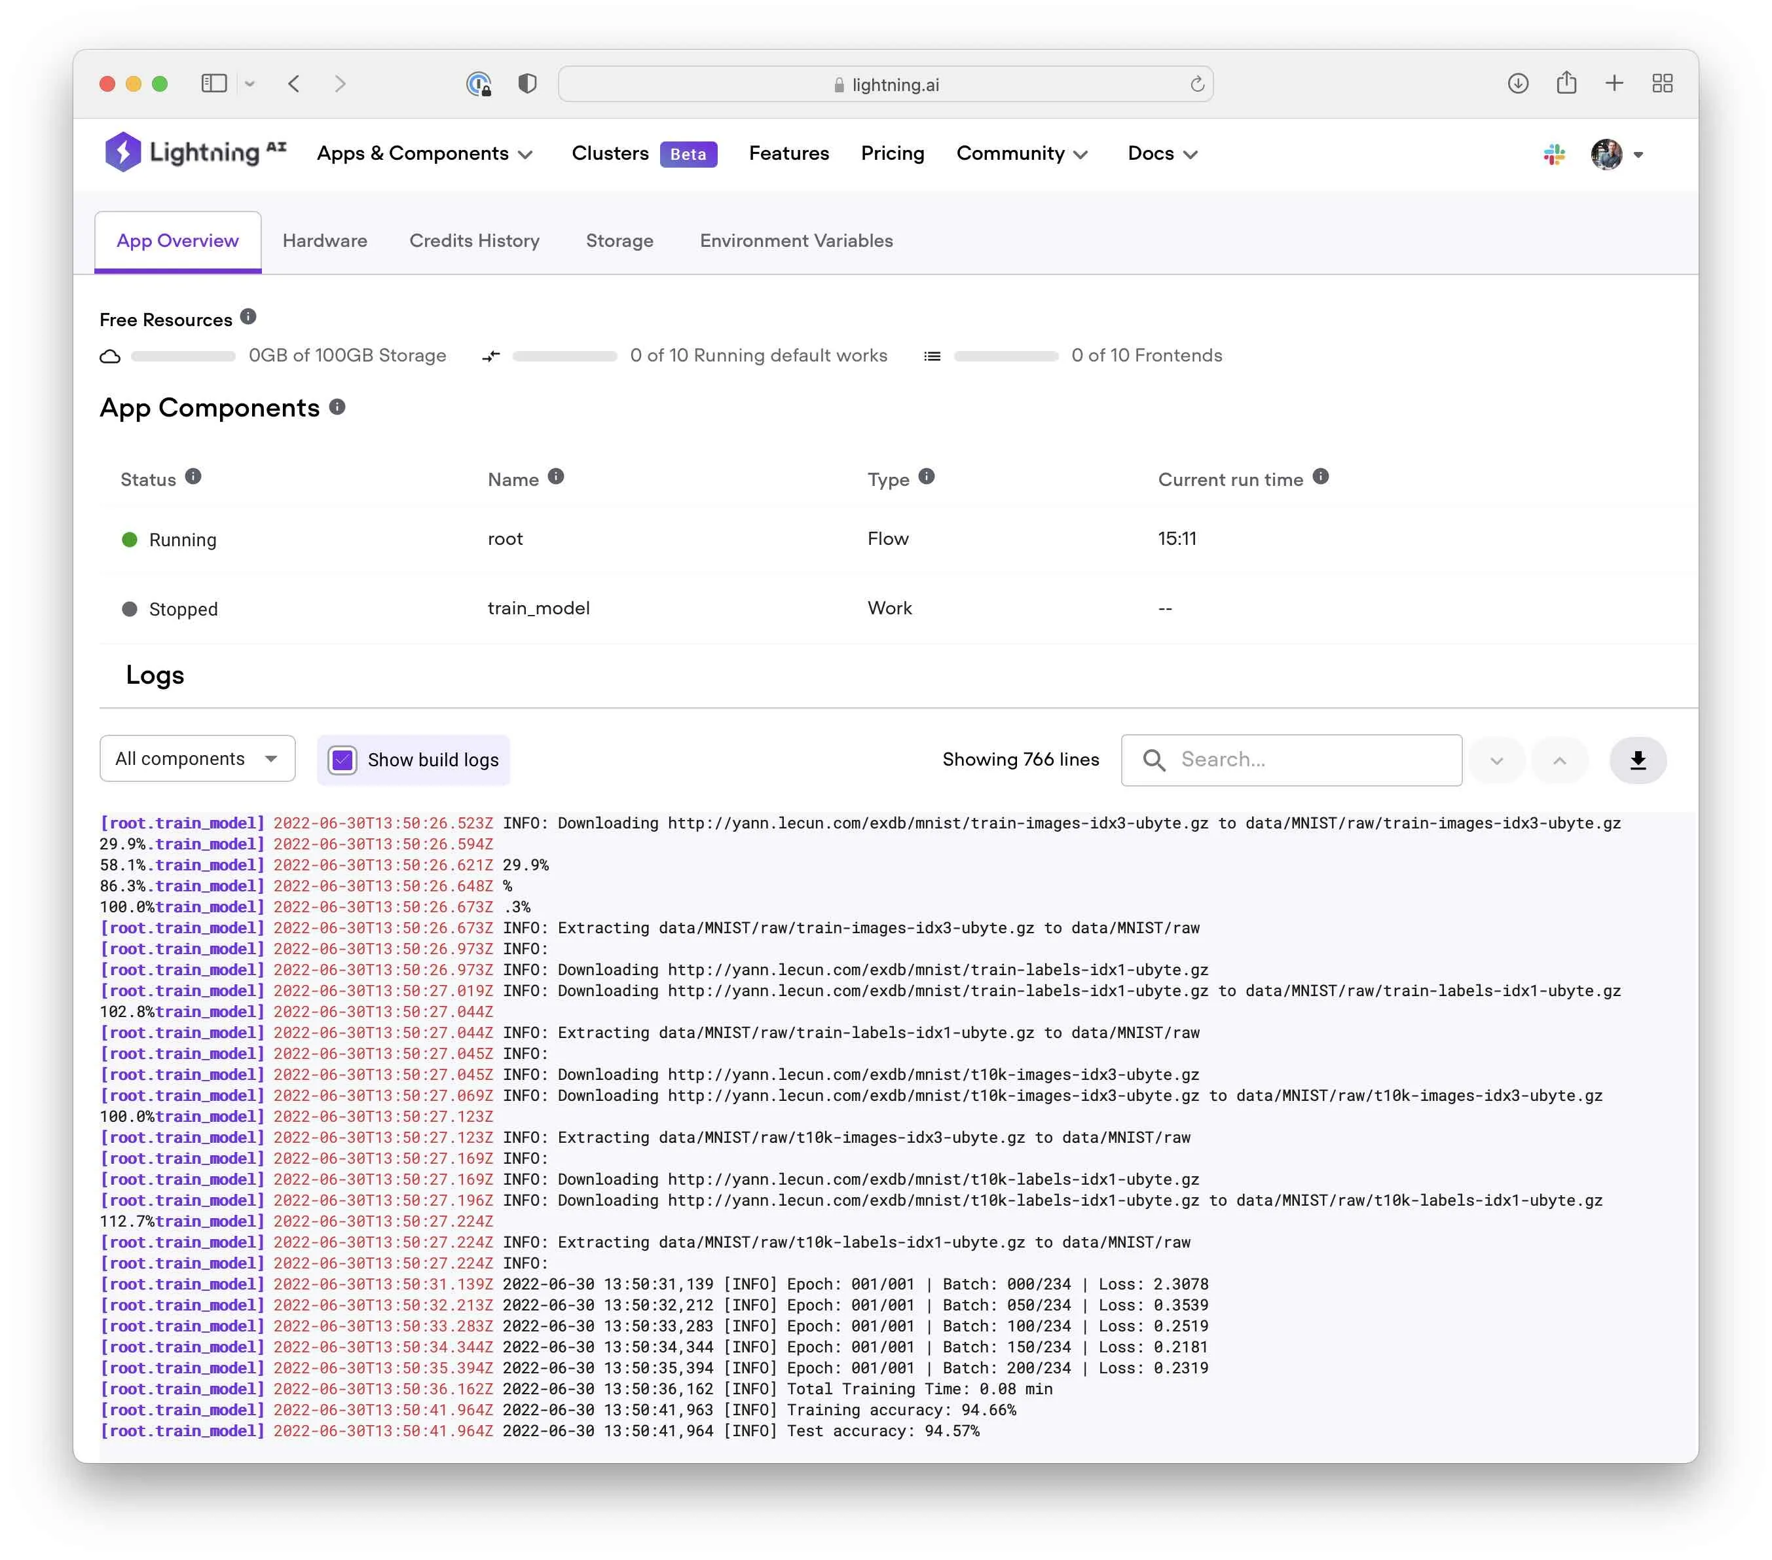
Task: Jump to the next search match arrow
Action: (1496, 760)
